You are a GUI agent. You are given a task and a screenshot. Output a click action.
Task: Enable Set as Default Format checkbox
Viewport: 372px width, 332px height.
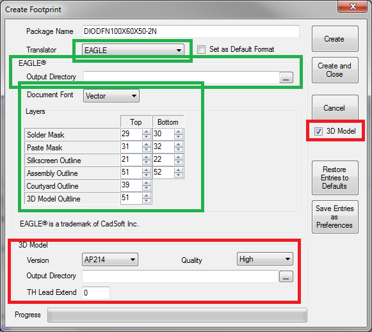[x=201, y=49]
